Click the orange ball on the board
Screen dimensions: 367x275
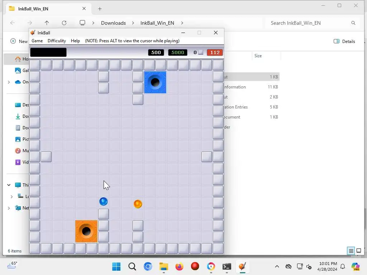click(x=138, y=204)
